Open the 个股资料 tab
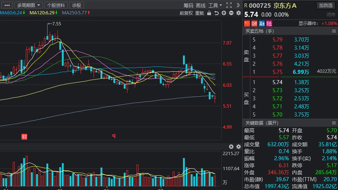This screenshot has height=190, width=338. tap(56, 5)
